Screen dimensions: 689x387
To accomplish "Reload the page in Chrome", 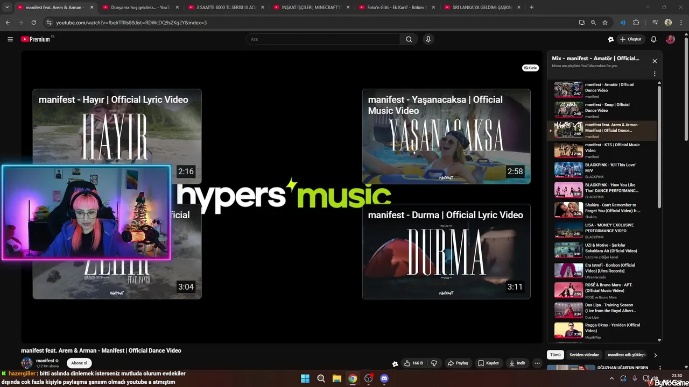I will tap(33, 23).
